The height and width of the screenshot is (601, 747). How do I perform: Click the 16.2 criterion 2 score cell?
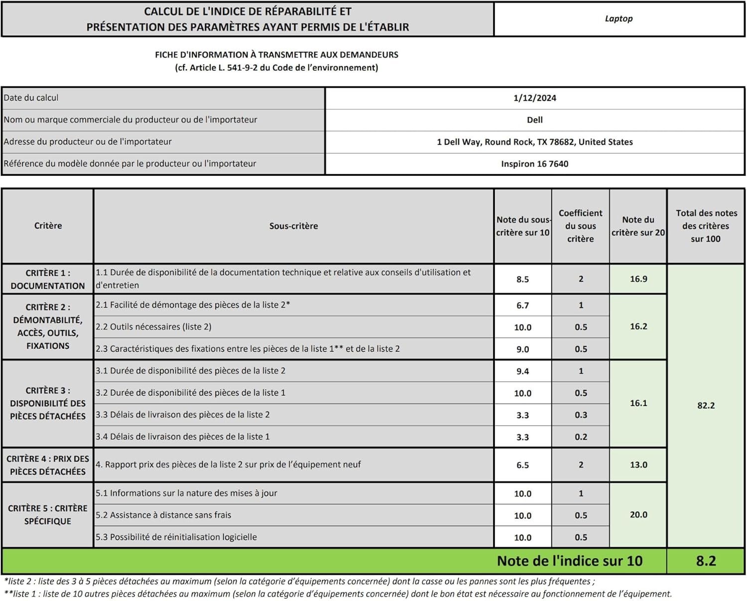(638, 326)
